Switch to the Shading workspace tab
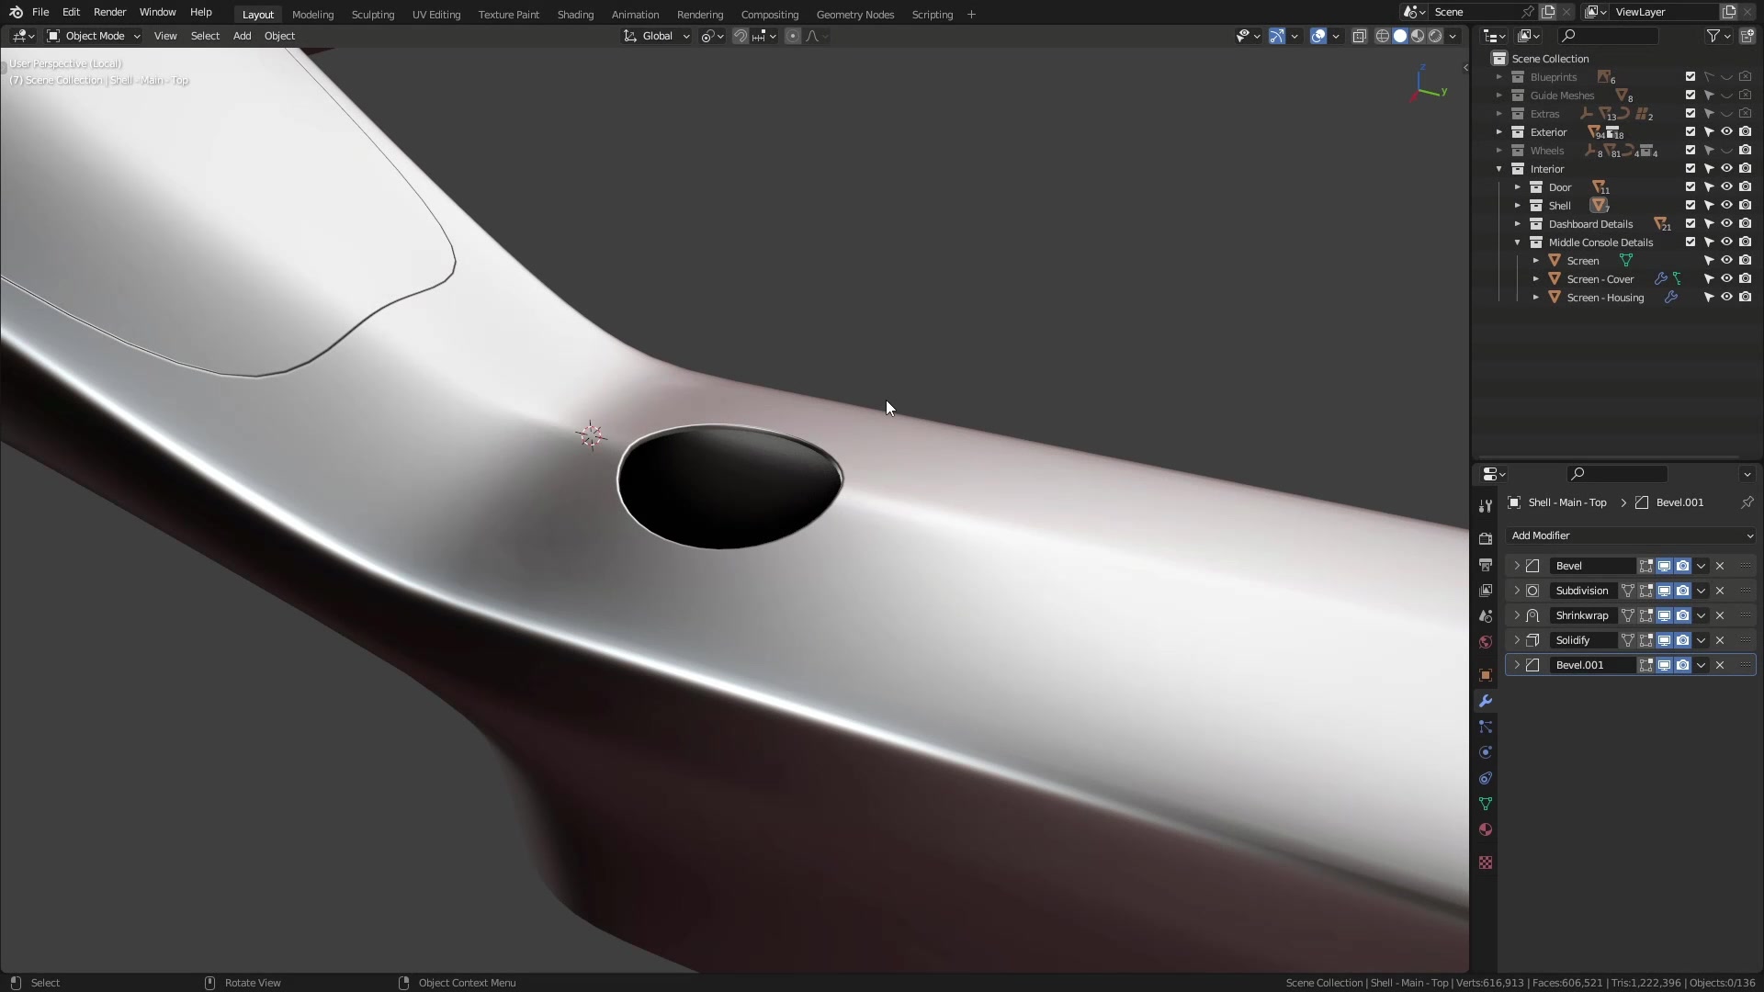This screenshot has height=992, width=1764. [575, 14]
